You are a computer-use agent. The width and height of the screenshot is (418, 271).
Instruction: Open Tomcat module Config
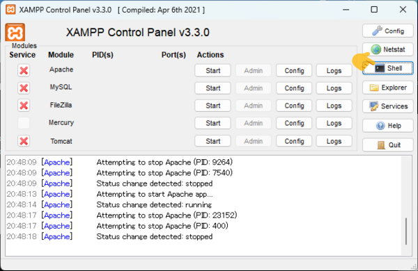pos(294,141)
